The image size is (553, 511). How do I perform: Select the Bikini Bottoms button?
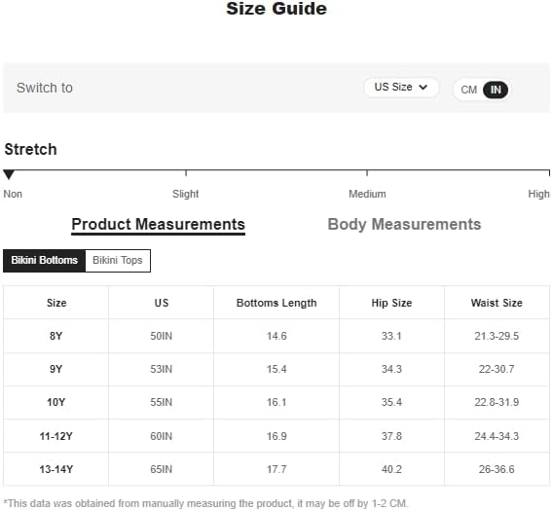click(44, 260)
